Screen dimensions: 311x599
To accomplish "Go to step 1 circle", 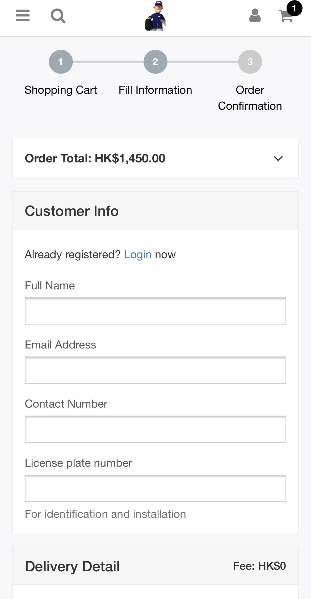I will click(x=61, y=62).
